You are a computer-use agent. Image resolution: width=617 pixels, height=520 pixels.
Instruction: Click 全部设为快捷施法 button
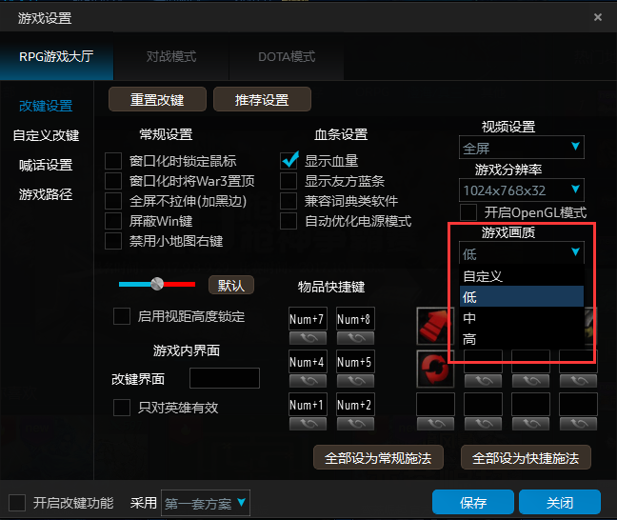click(x=526, y=457)
